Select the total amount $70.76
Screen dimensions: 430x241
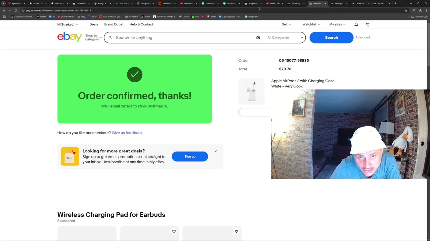click(x=285, y=69)
